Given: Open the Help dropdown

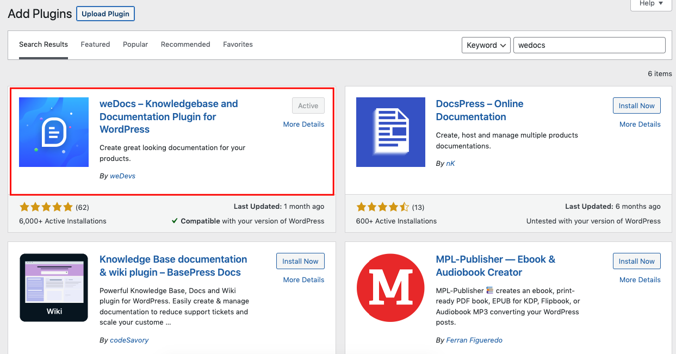Looking at the screenshot, I should pyautogui.click(x=651, y=4).
